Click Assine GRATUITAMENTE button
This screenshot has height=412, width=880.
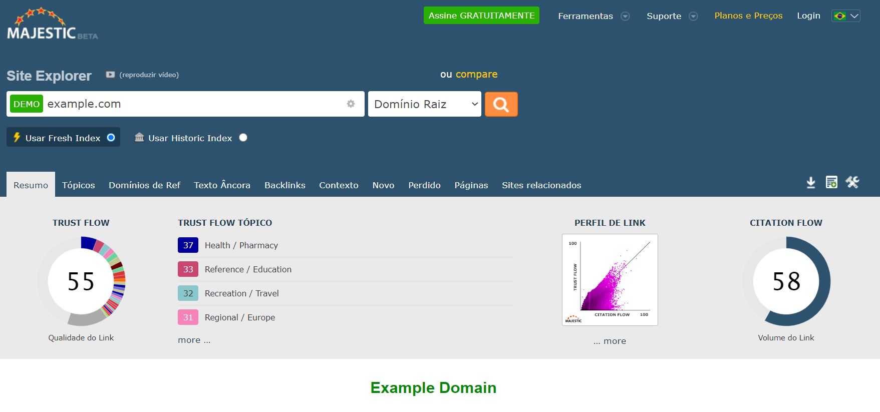(x=481, y=16)
